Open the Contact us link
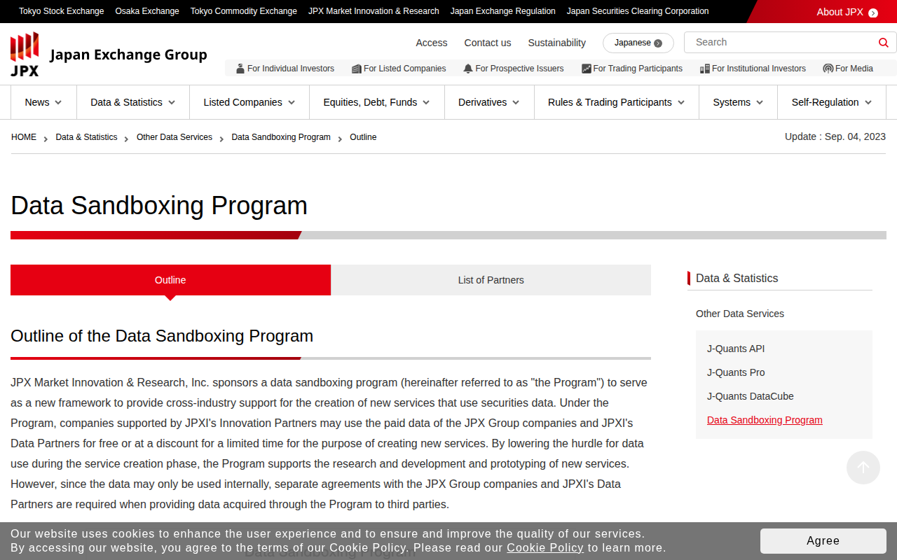This screenshot has width=897, height=560. click(488, 43)
